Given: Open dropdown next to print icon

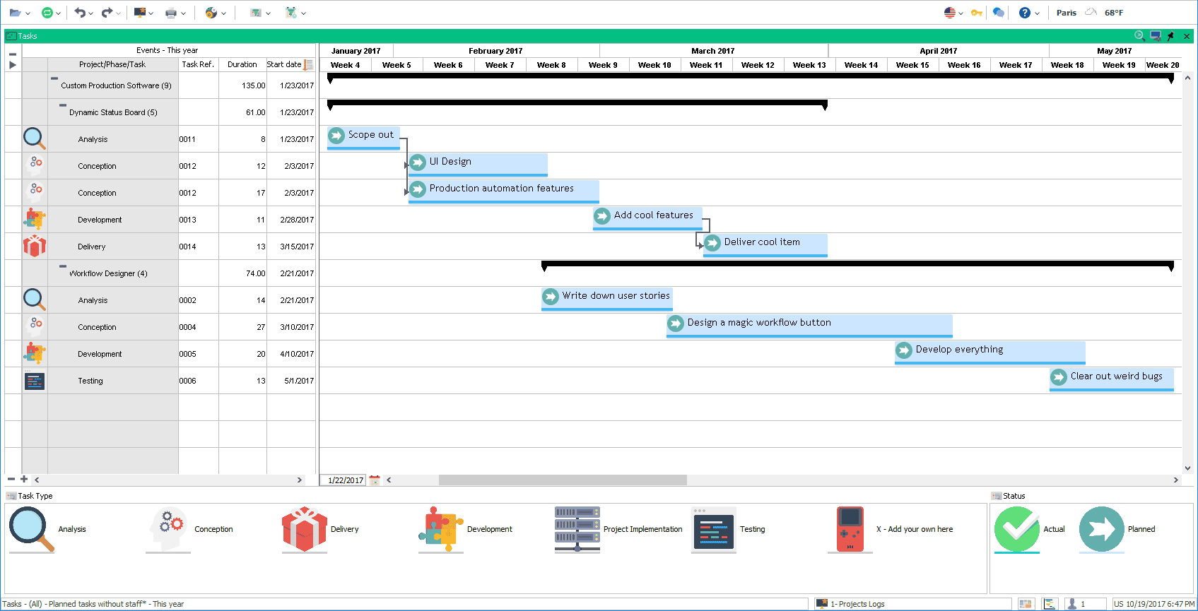Looking at the screenshot, I should click(184, 13).
